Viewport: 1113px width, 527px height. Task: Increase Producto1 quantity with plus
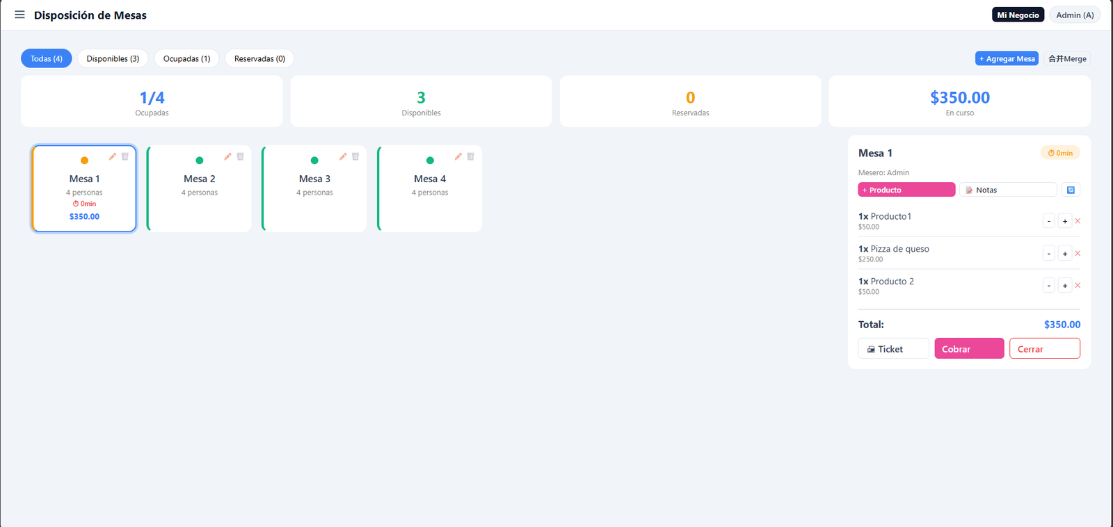pos(1065,221)
